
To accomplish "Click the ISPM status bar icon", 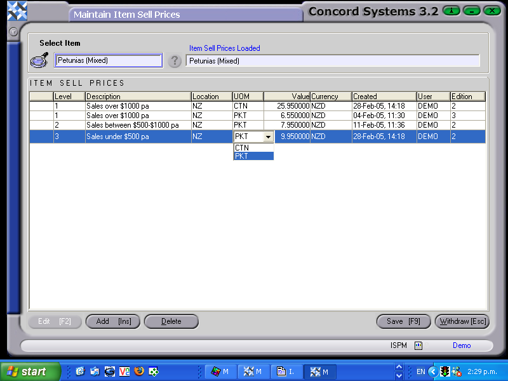I will tap(417, 345).
